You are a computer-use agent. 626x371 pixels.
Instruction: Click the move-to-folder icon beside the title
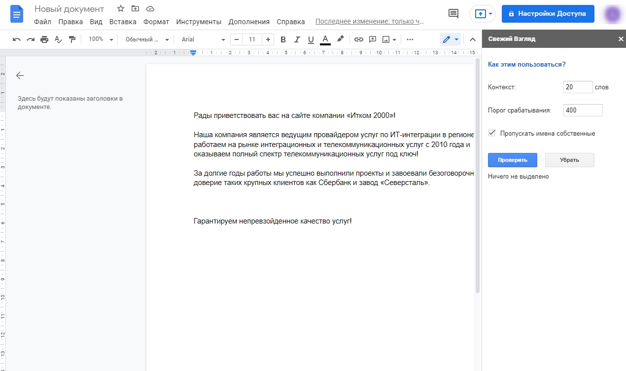[136, 9]
